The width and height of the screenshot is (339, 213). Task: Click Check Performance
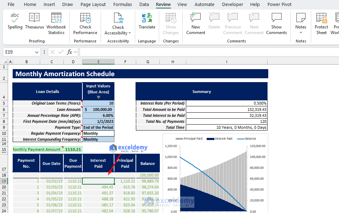85,23
